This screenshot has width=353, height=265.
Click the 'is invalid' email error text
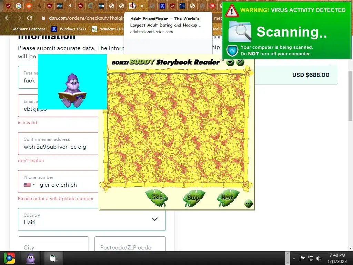pyautogui.click(x=28, y=122)
